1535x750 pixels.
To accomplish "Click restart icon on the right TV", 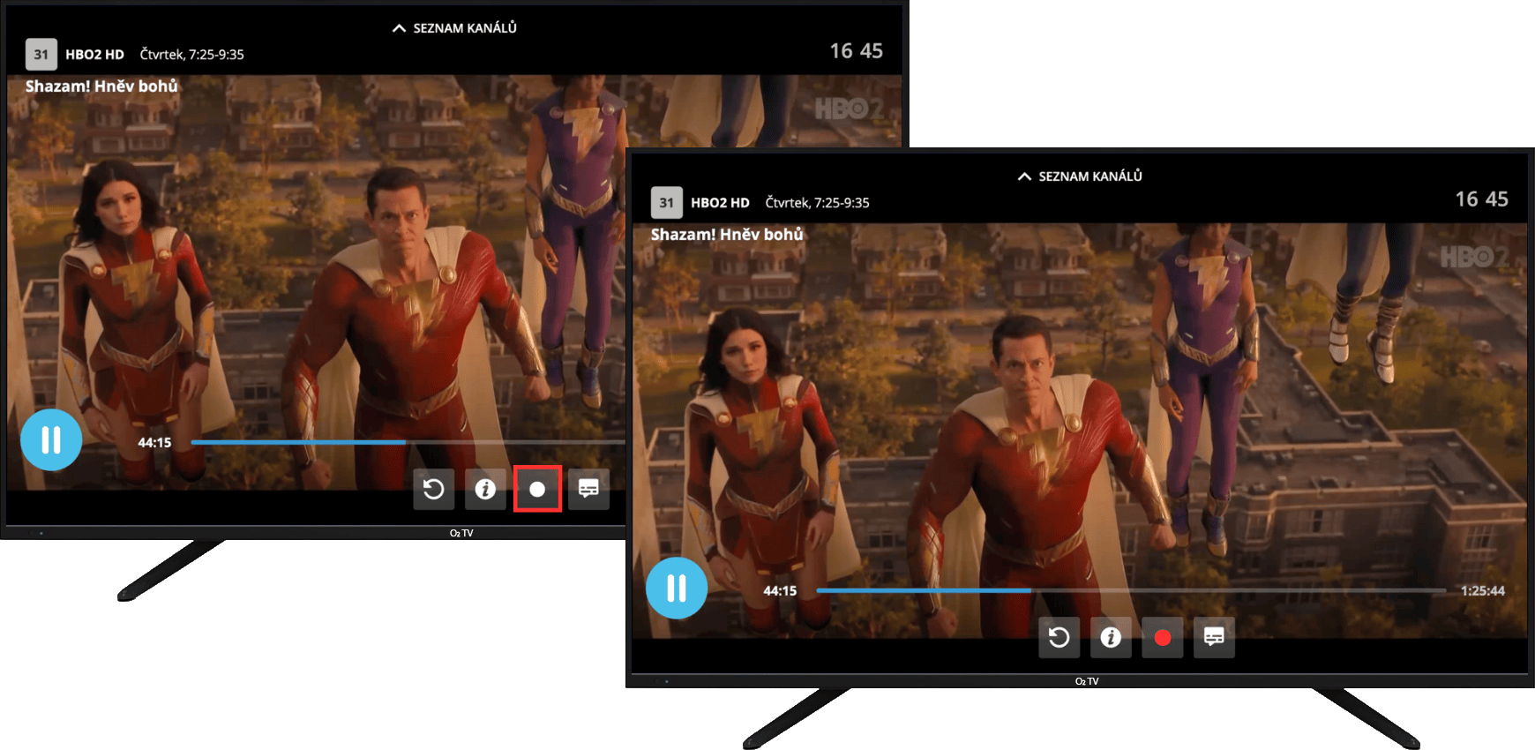I will (1059, 637).
